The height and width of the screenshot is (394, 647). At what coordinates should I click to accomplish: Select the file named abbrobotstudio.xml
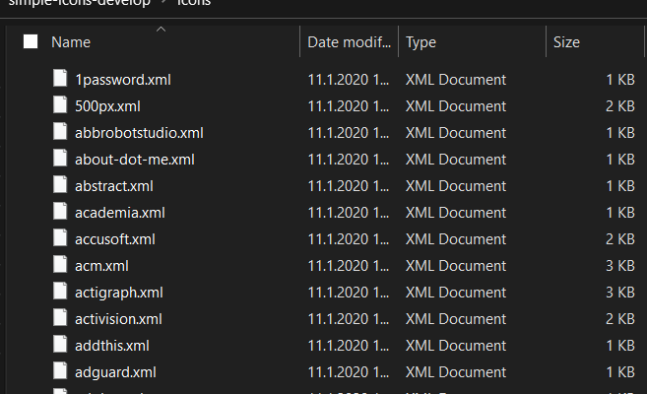point(140,133)
